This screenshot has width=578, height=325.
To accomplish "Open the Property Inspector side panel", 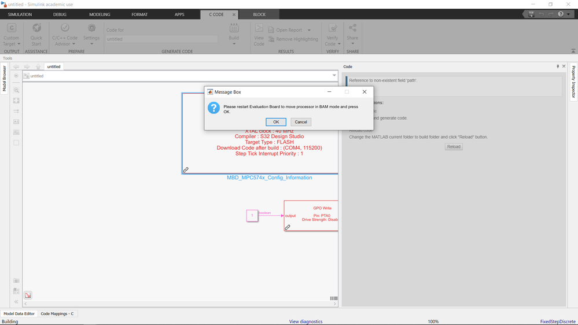I will pyautogui.click(x=573, y=82).
